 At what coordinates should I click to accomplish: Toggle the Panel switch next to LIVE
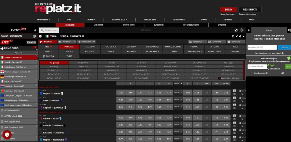(31, 42)
